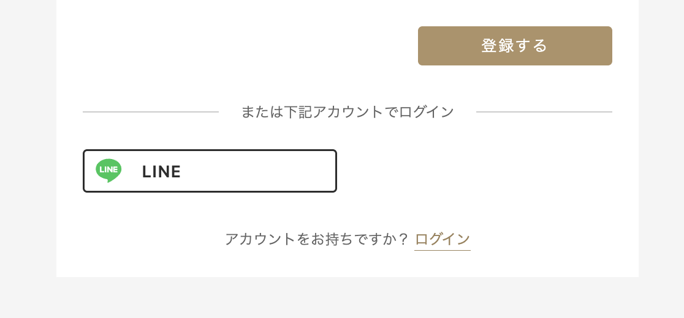Click the underline beneath the ログイン link

tap(443, 250)
